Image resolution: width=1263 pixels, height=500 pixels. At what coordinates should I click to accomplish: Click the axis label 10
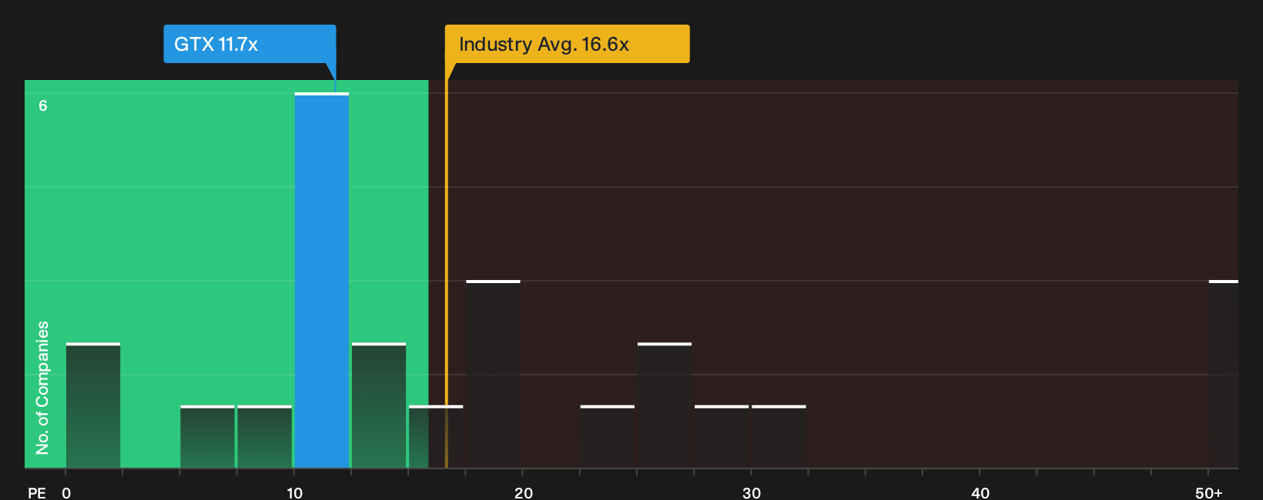click(x=295, y=492)
